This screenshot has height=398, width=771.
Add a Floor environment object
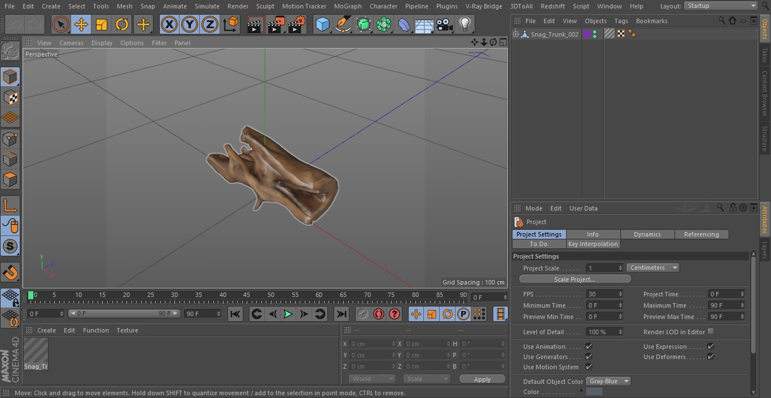(424, 25)
